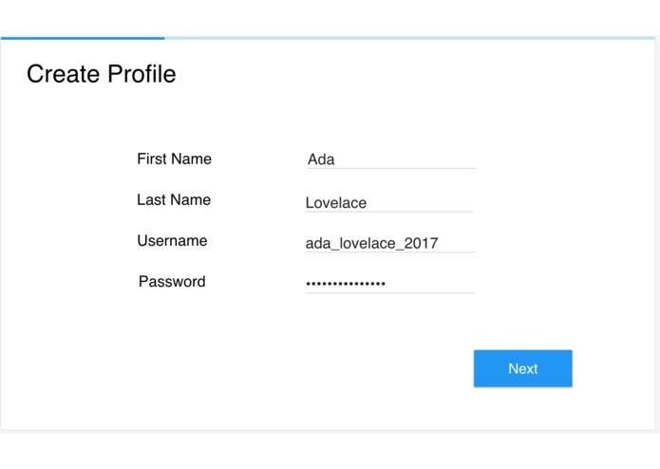This screenshot has width=660, height=469.
Task: Click the Username label
Action: click(x=172, y=240)
